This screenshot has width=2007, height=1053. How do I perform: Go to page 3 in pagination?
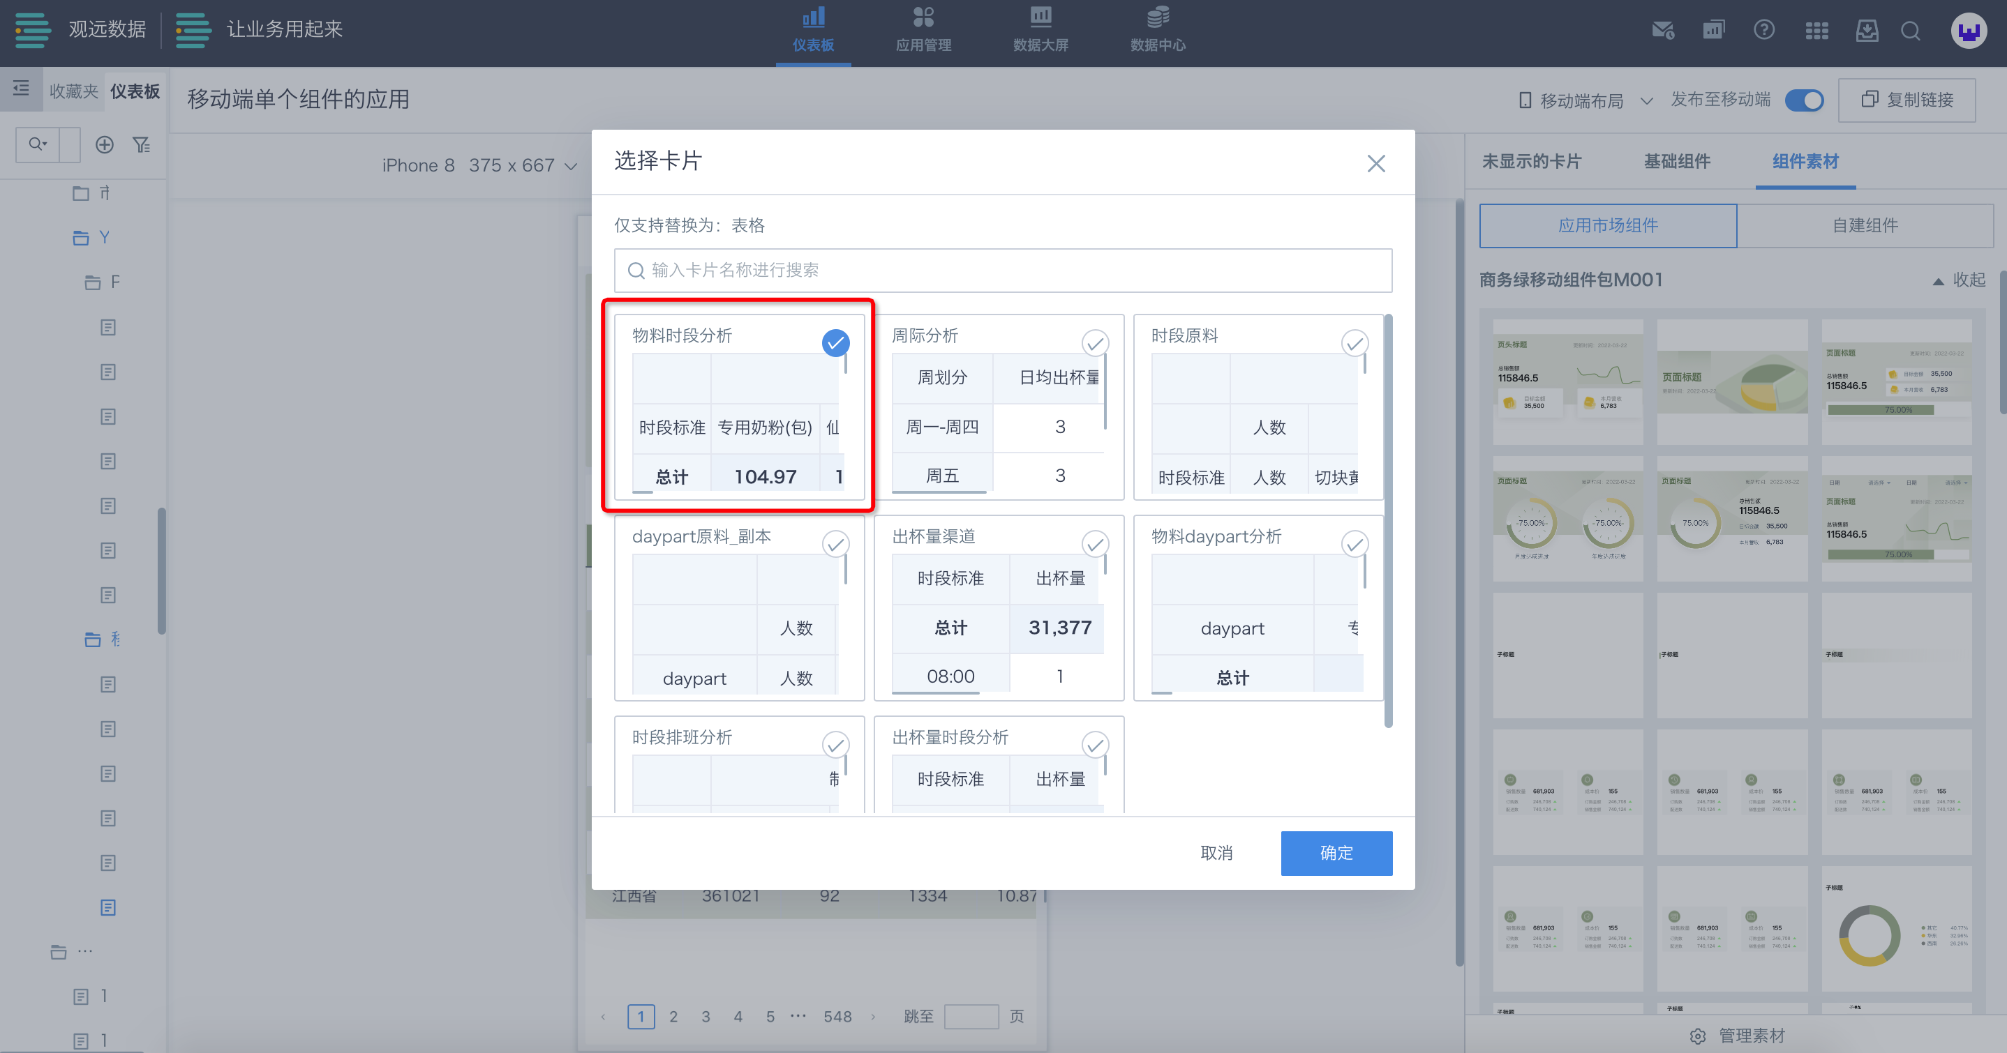coord(705,1017)
